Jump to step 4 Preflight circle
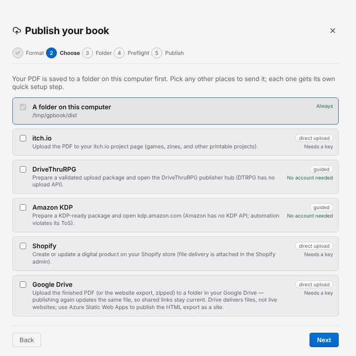Image resolution: width=356 pixels, height=356 pixels. [x=119, y=53]
